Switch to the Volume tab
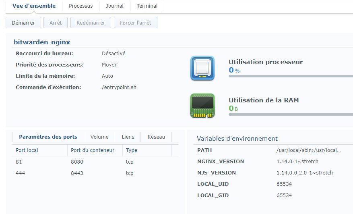The width and height of the screenshot is (353, 214). tap(99, 137)
